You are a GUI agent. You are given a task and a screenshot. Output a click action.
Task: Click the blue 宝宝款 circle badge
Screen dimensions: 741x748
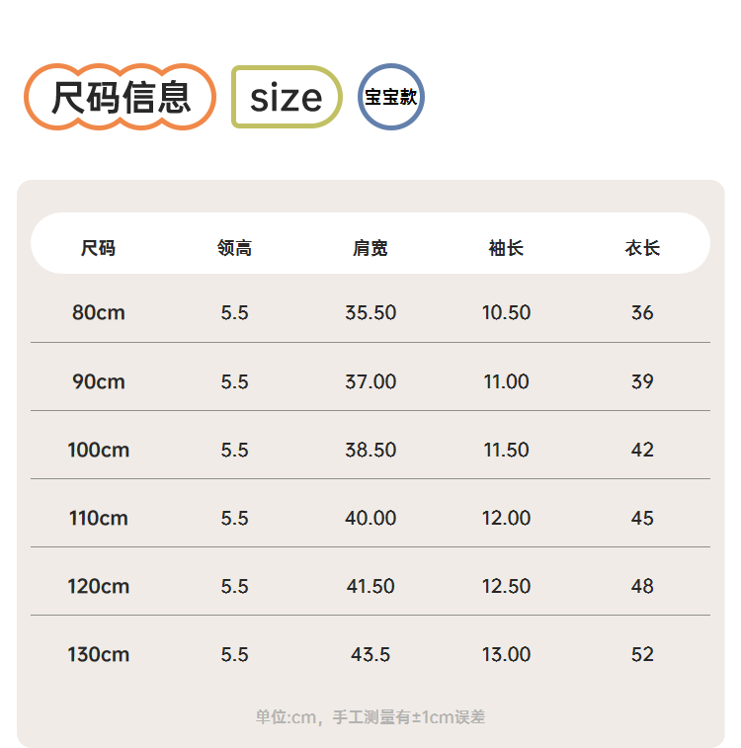click(x=391, y=97)
